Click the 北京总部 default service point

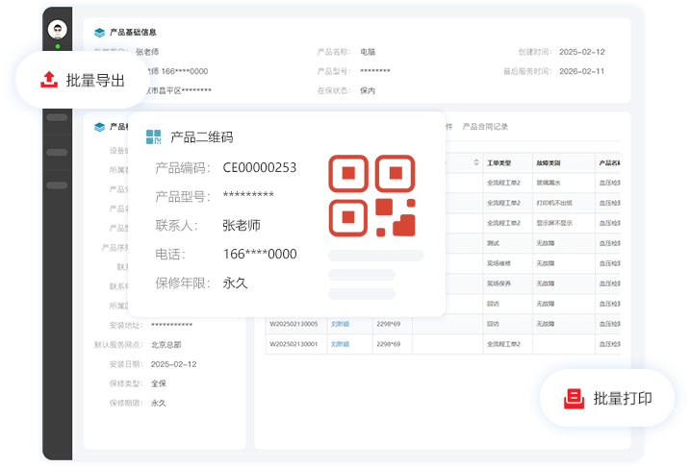click(x=166, y=345)
